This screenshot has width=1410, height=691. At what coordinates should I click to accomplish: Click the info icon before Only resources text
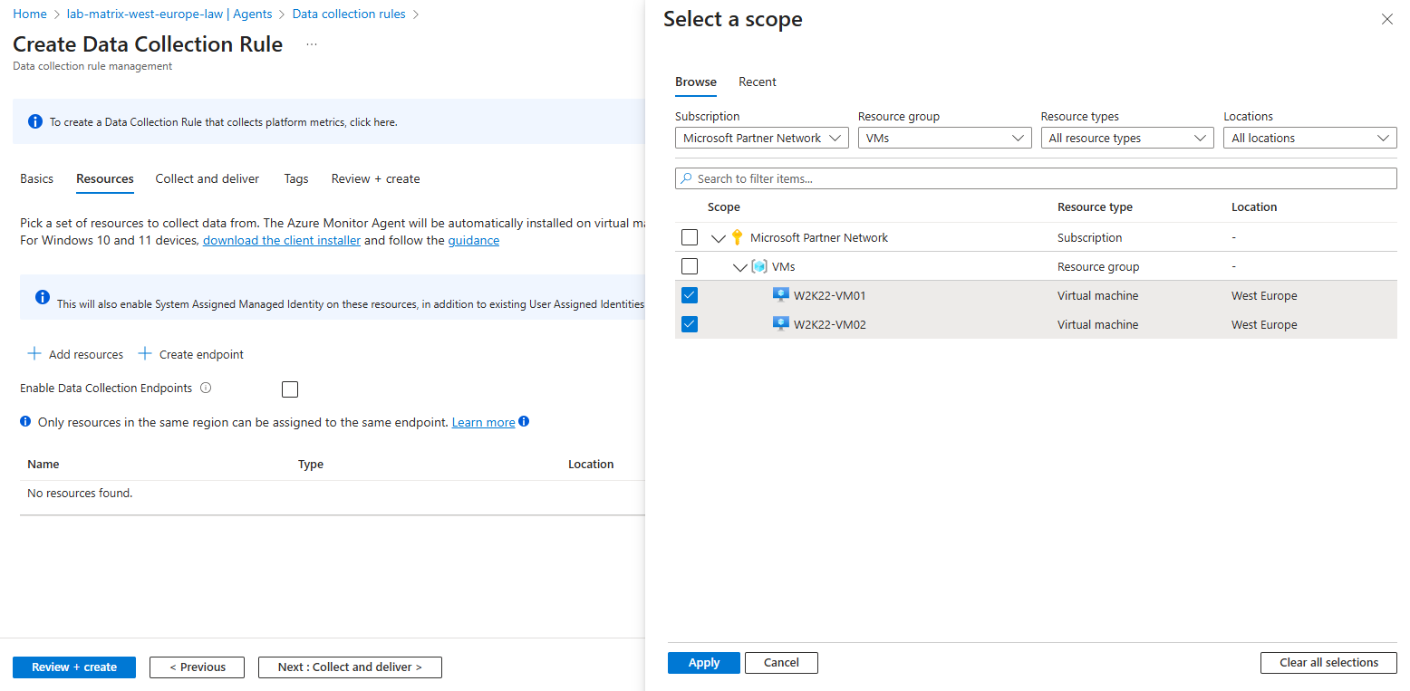[26, 422]
